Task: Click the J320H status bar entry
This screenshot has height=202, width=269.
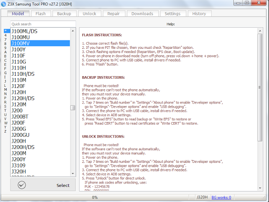Action: (202, 197)
